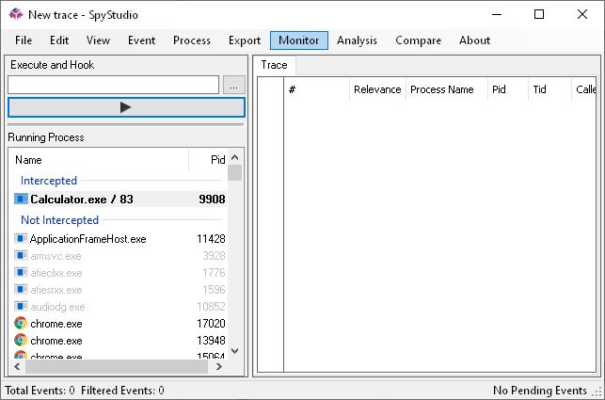Sort trace by Pid column header
The height and width of the screenshot is (400, 605).
click(x=508, y=89)
